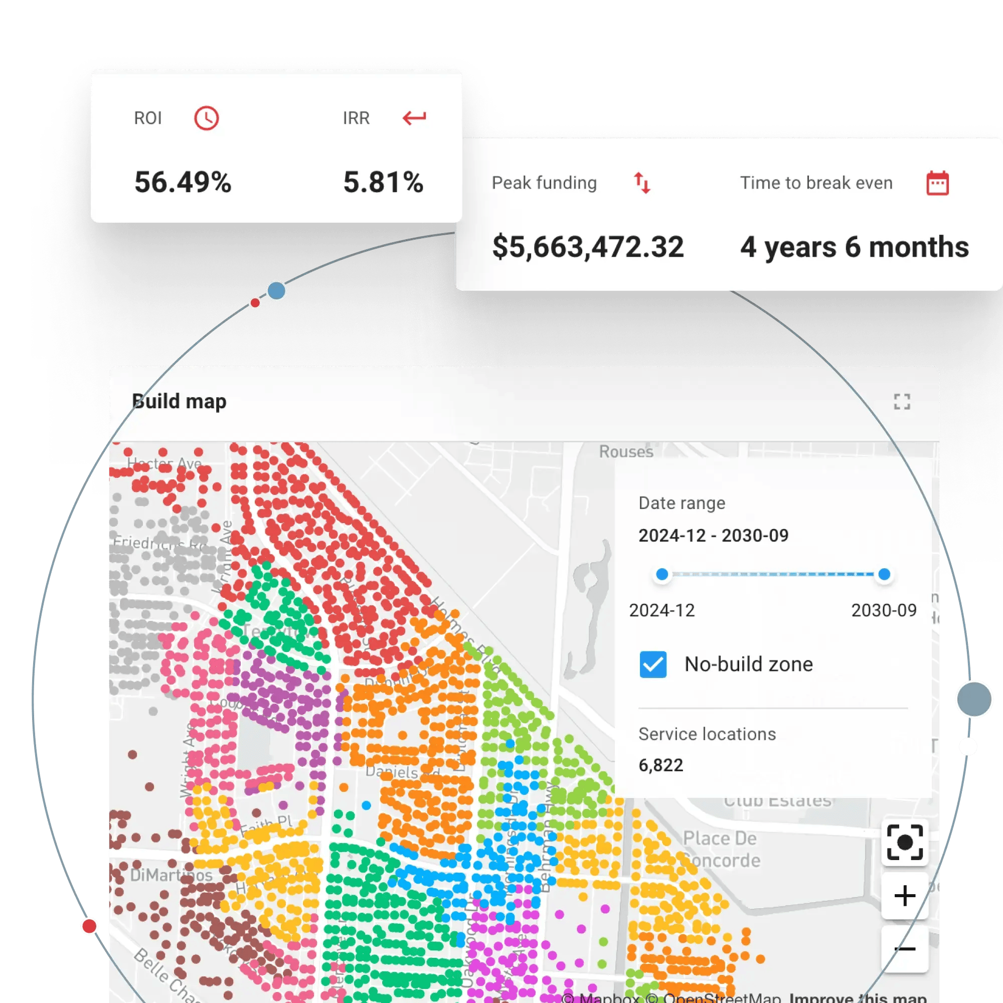The width and height of the screenshot is (1003, 1003).
Task: Click the Rouses map label
Action: point(626,452)
